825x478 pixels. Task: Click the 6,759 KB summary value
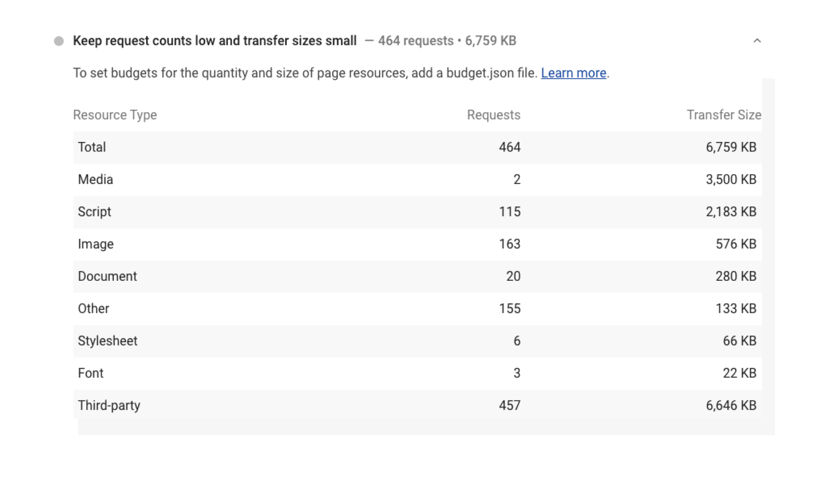pyautogui.click(x=490, y=41)
